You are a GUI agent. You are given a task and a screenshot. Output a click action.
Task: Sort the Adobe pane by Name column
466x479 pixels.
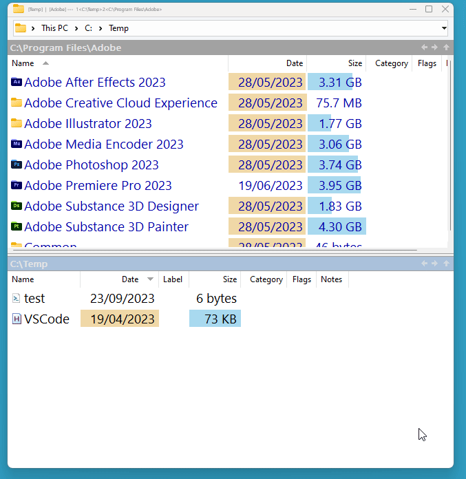pyautogui.click(x=119, y=63)
